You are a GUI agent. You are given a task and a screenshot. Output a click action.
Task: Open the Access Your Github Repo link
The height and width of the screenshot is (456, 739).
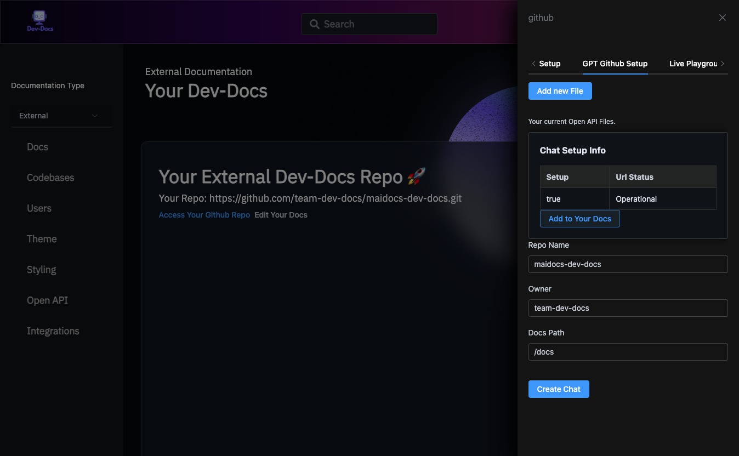click(x=204, y=215)
